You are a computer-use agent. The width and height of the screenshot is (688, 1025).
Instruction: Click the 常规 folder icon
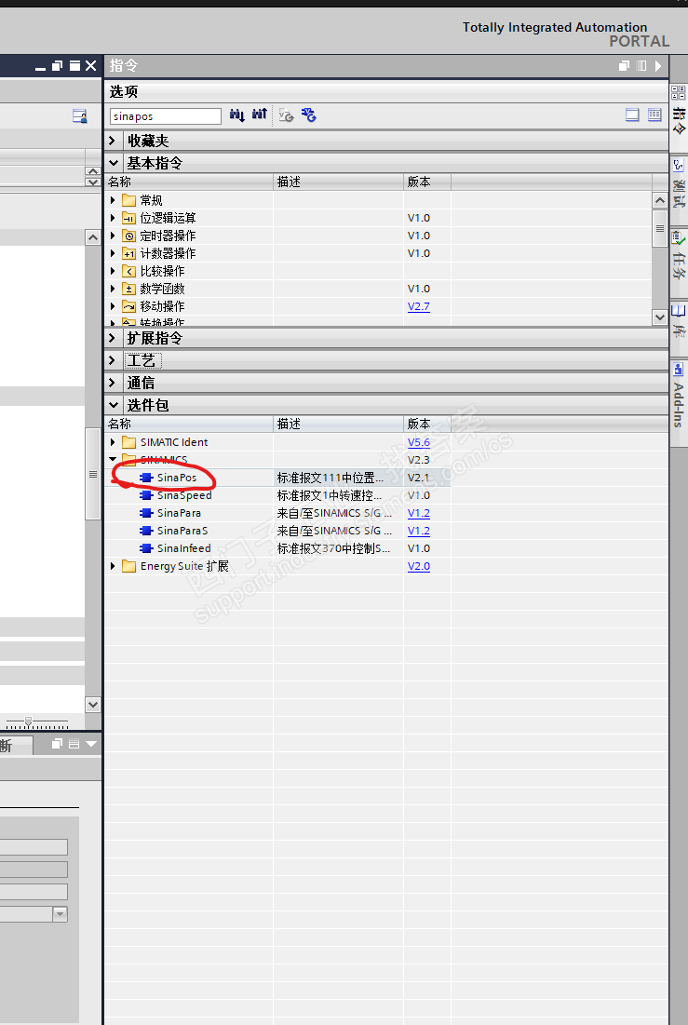pyautogui.click(x=128, y=200)
